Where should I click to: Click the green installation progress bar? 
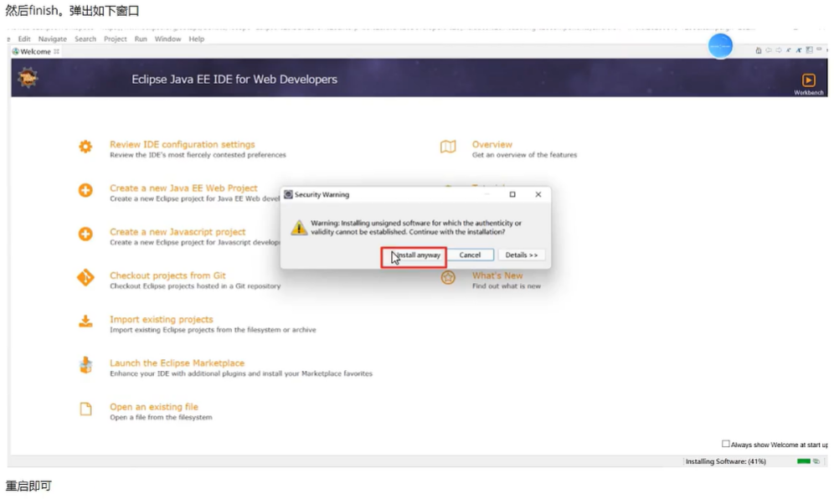[x=804, y=461]
